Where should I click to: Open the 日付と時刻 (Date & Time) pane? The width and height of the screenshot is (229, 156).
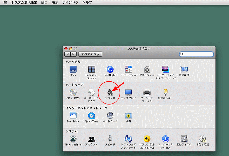203,139
